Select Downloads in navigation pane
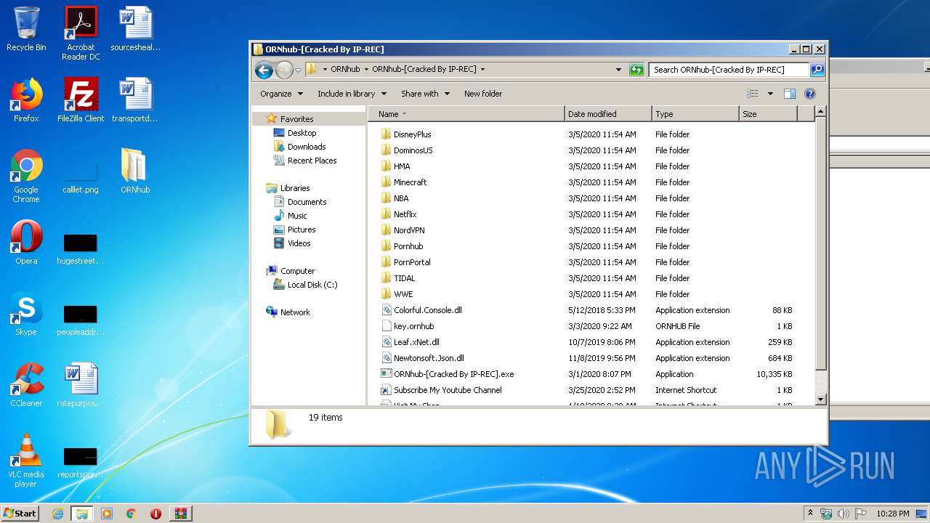This screenshot has height=523, width=930. coord(307,147)
